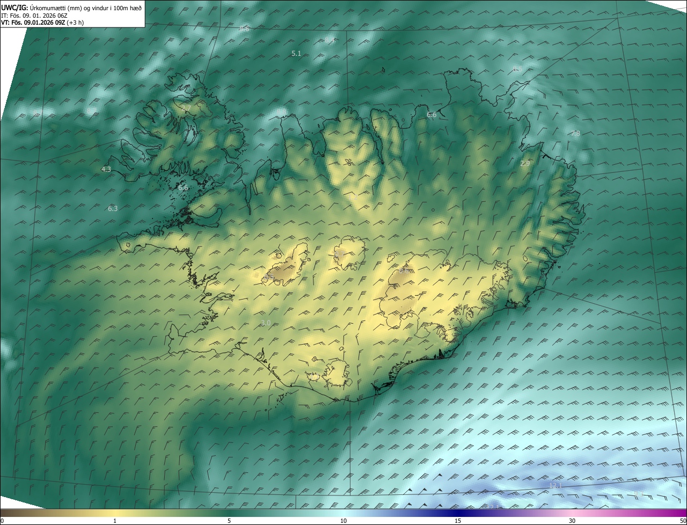Click the UWC/IG Úrkomumætti map title text

(x=71, y=8)
